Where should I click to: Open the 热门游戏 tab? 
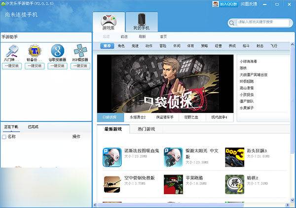pos(147,129)
